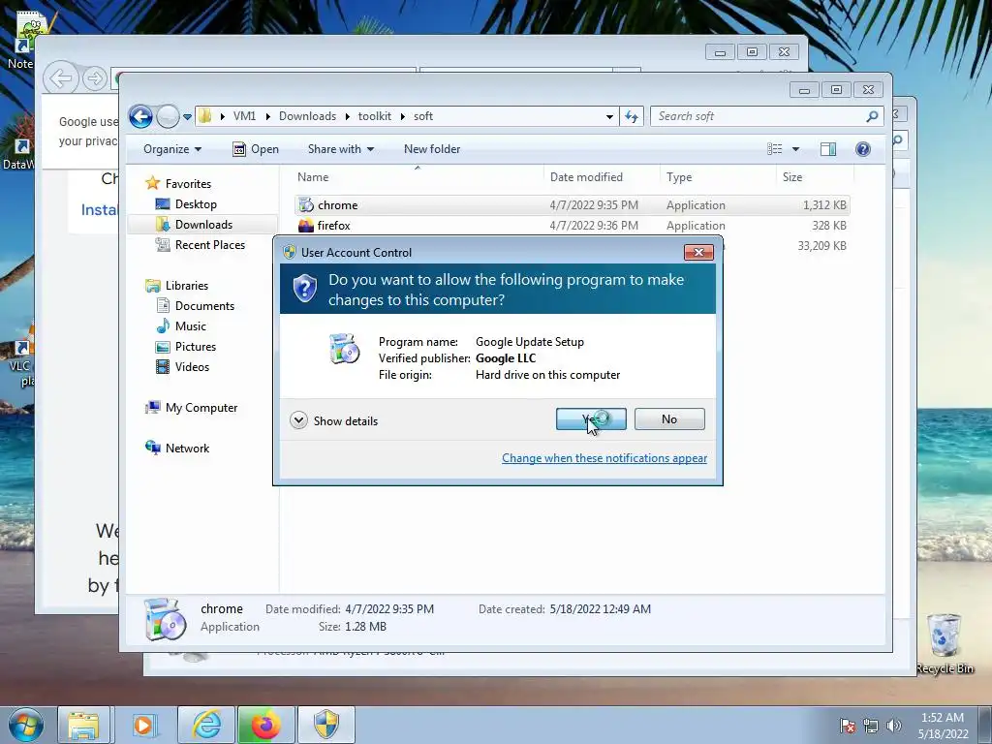
Task: Click Explorer forward navigation button
Action: pyautogui.click(x=168, y=116)
